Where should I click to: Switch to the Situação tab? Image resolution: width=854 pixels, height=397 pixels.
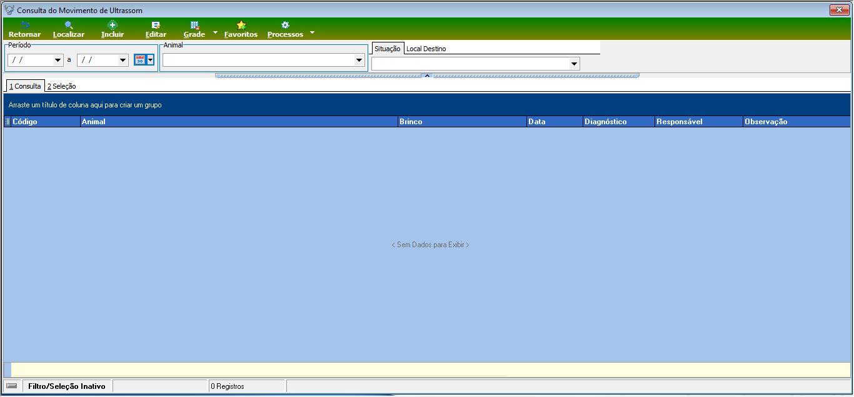pyautogui.click(x=388, y=49)
